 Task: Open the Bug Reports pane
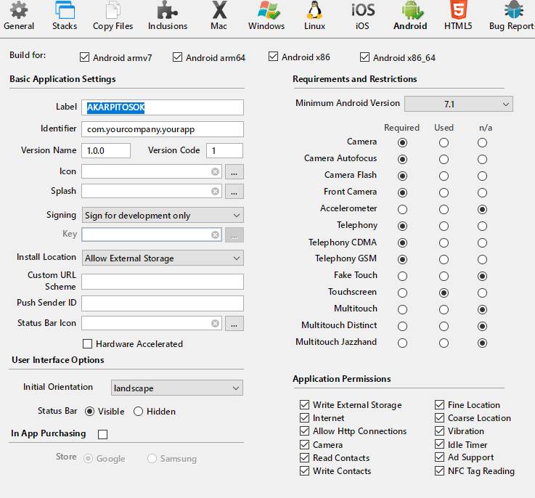[x=512, y=17]
